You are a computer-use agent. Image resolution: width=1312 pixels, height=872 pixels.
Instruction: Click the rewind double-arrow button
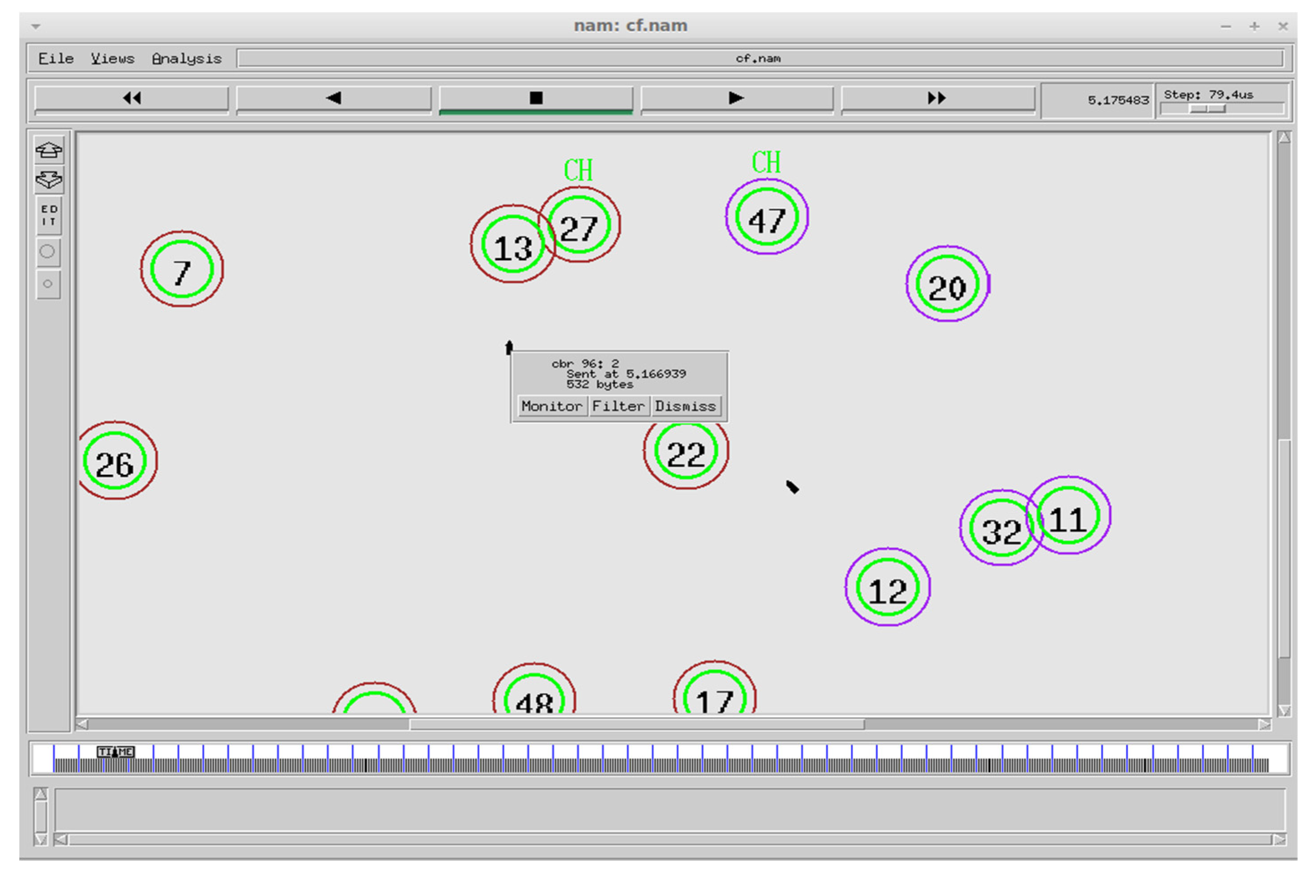pos(132,98)
